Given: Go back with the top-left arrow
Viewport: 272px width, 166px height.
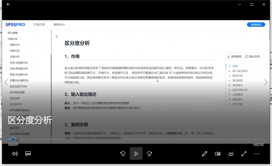Looking at the screenshot, I should tap(8, 4).
